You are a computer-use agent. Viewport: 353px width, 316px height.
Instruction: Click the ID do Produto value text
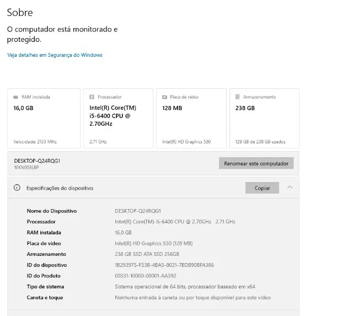tap(146, 276)
